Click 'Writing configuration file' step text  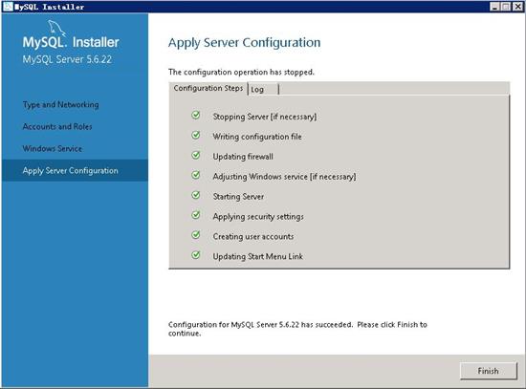(257, 137)
